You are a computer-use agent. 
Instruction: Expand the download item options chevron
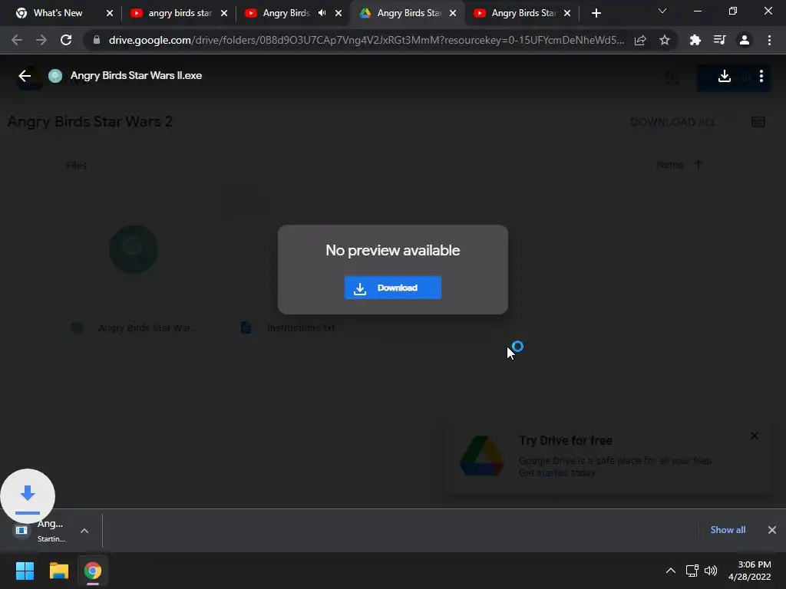coord(84,531)
